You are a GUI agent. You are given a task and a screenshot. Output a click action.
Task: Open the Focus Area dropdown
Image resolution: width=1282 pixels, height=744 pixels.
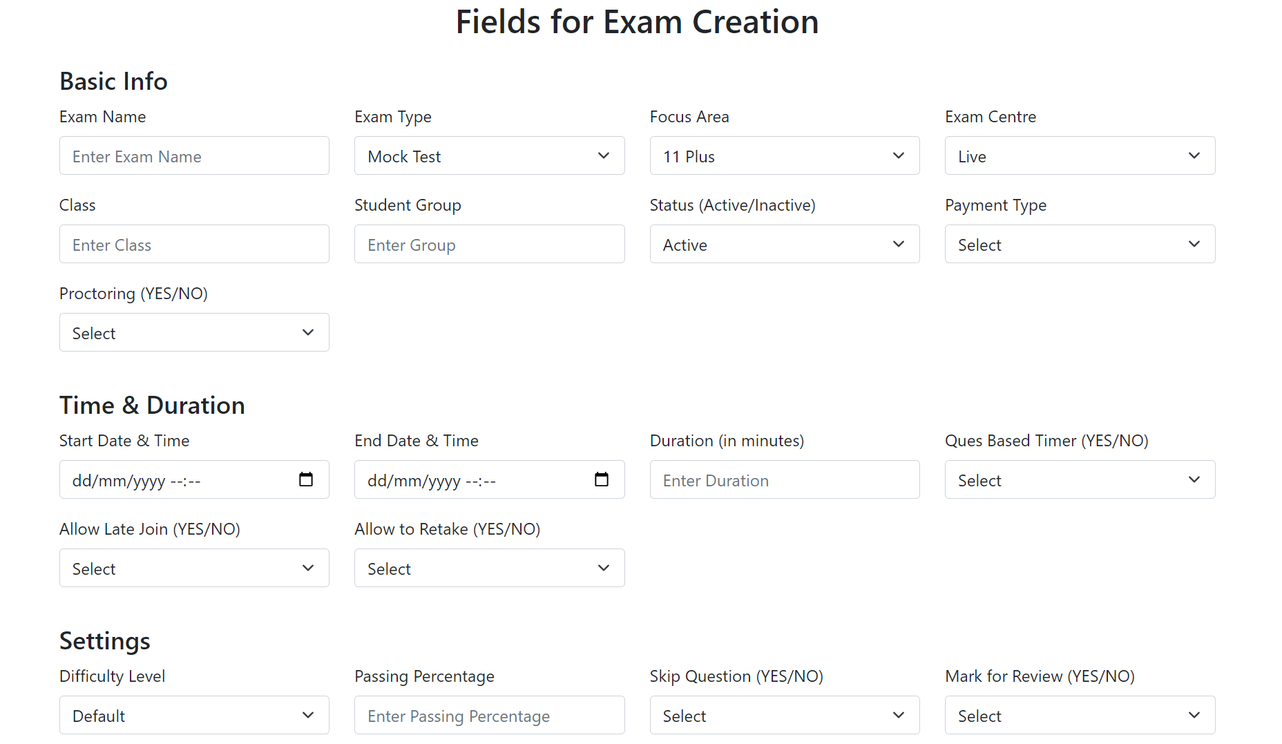pos(784,155)
